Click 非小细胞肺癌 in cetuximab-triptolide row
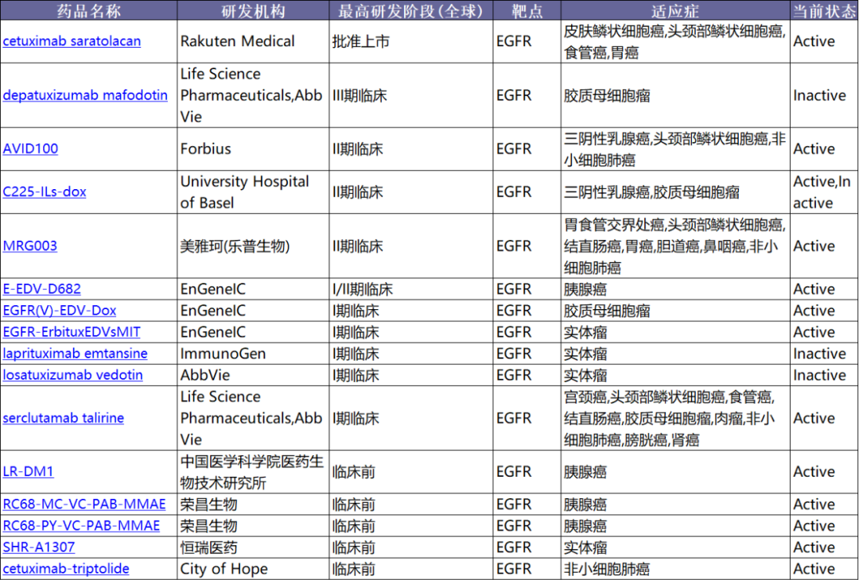Screen dimensions: 859x580 675,569
